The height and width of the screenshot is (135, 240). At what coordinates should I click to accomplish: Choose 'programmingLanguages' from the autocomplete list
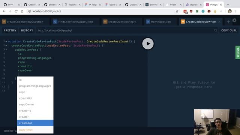(x=35, y=86)
